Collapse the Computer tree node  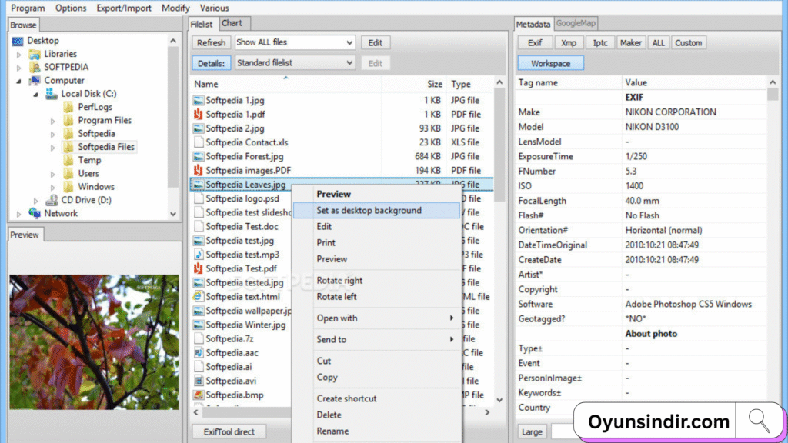(x=19, y=81)
